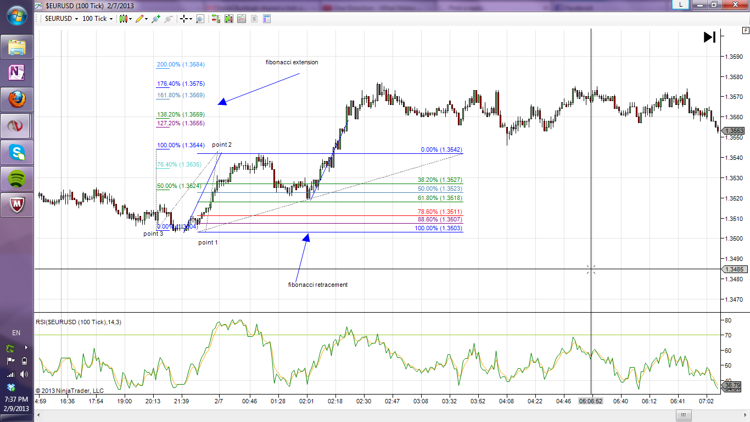The image size is (750, 422).
Task: Click the volume speaker tray icon
Action: [24, 374]
